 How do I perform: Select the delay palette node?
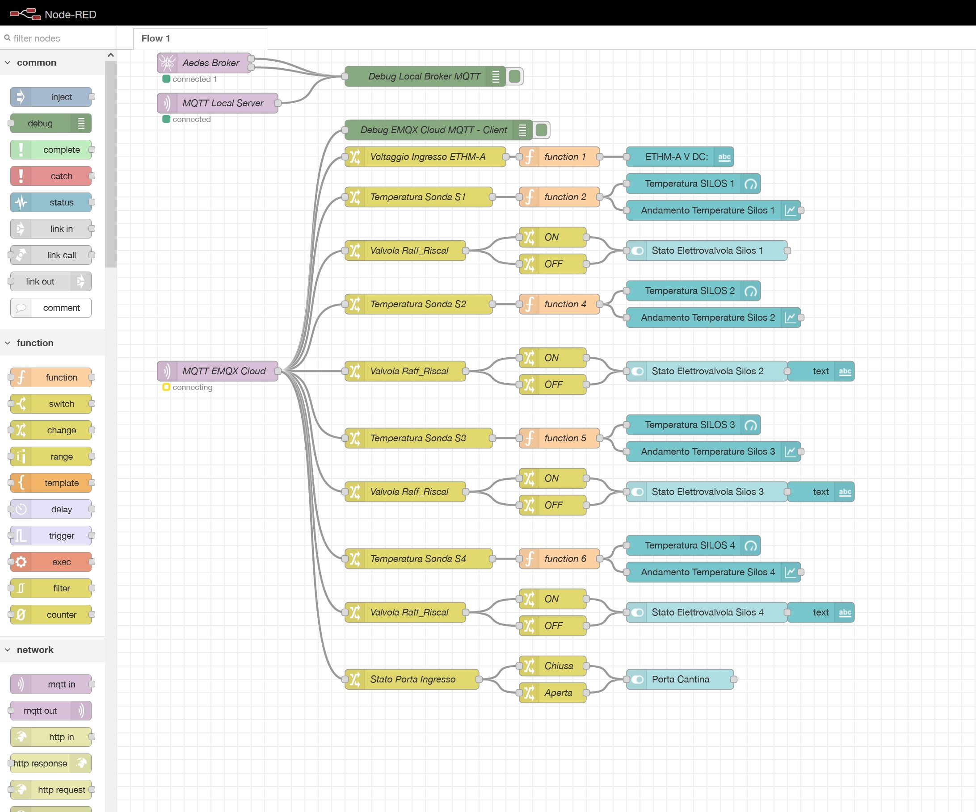[51, 509]
